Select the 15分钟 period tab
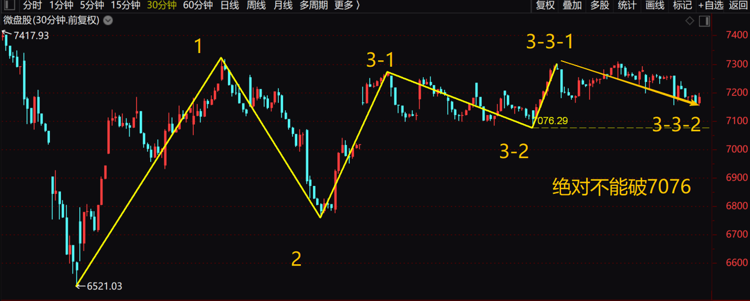750x301 pixels. [126, 5]
